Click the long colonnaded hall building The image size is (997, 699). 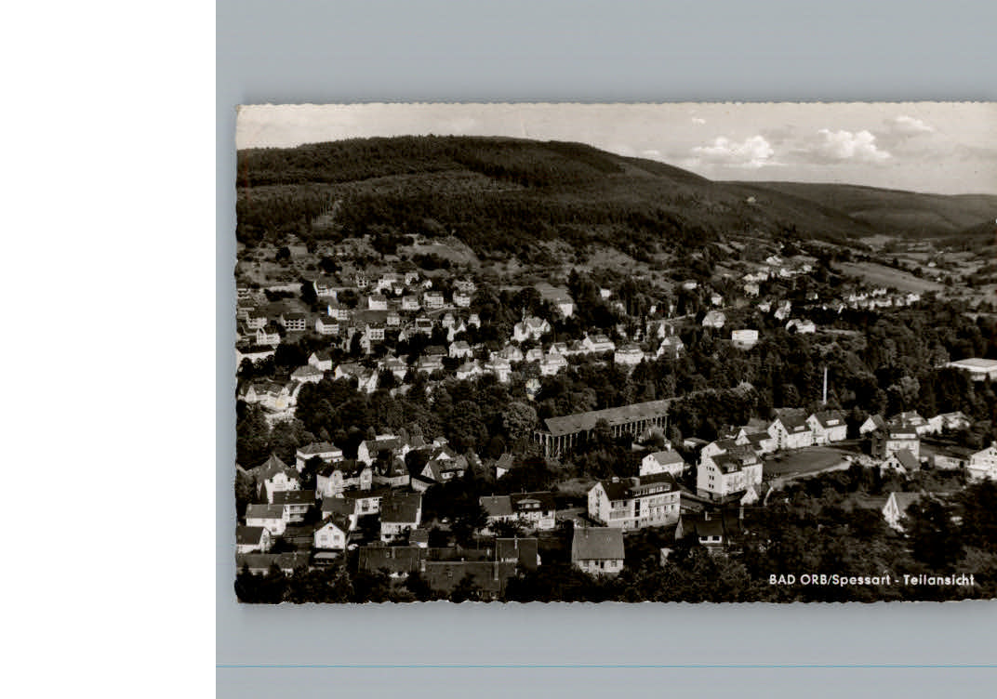[x=605, y=428]
